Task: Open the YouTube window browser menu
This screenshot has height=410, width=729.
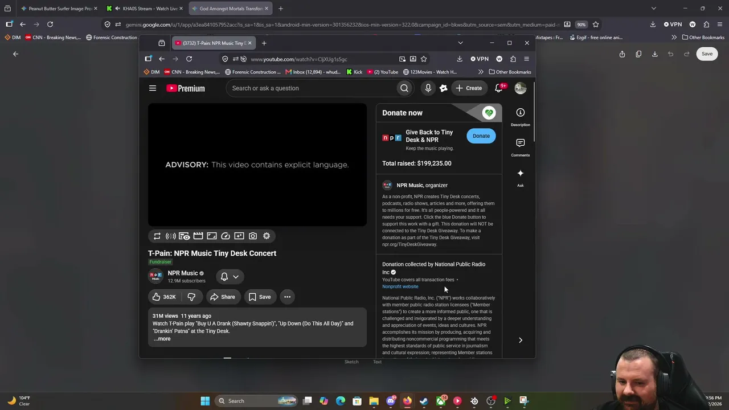Action: 526,59
